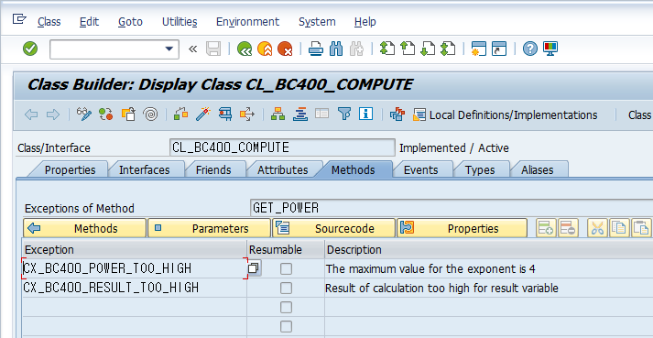Click the Create New Session icon
653x338 pixels.
pyautogui.click(x=478, y=49)
